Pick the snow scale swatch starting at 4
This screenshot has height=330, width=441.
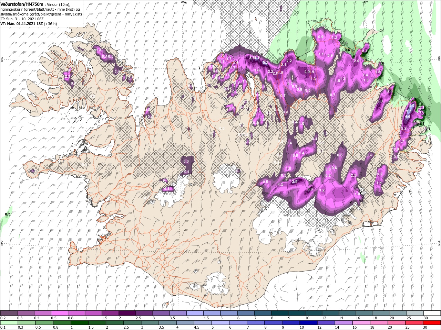[x=195, y=313]
